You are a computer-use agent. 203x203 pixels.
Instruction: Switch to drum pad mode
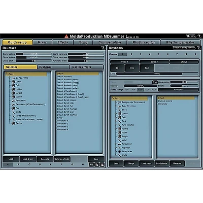point(184,48)
